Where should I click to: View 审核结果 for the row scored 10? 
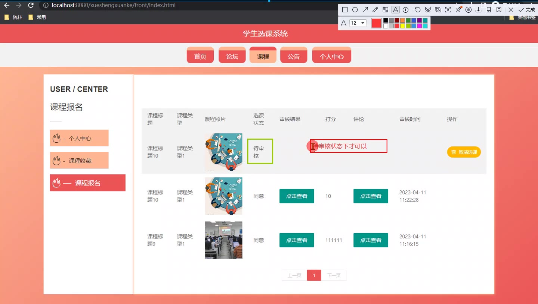pos(297,196)
